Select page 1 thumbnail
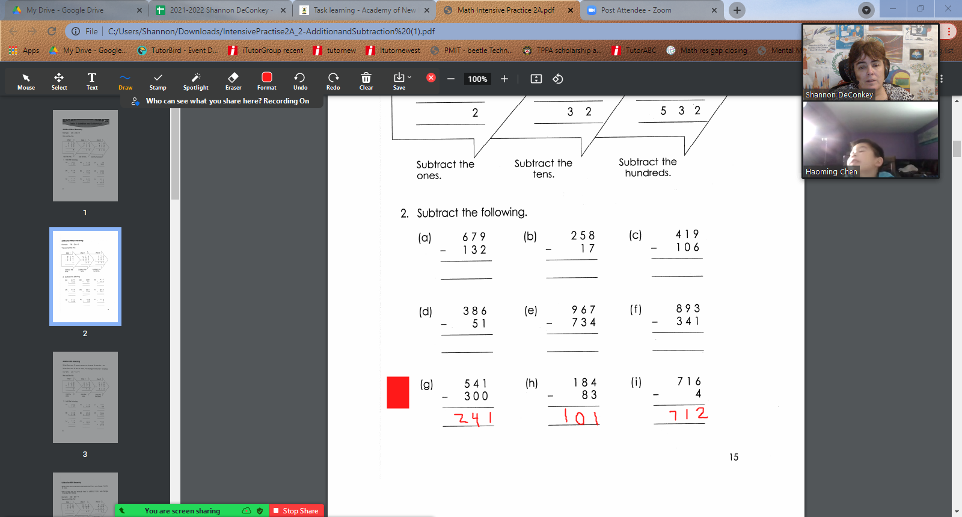 click(x=85, y=156)
